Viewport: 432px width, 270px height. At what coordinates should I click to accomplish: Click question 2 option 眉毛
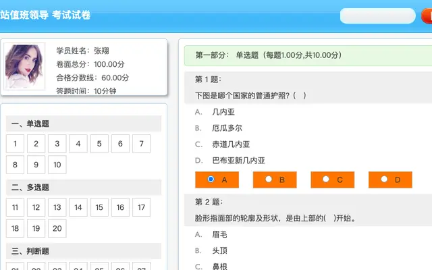[x=219, y=235]
